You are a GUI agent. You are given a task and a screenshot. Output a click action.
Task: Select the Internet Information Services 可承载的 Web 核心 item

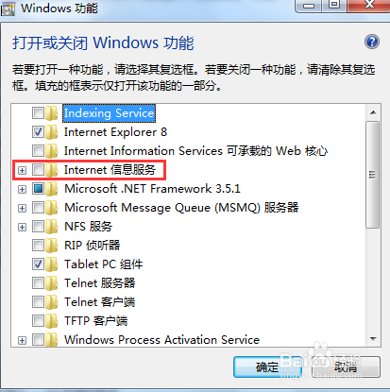(195, 151)
